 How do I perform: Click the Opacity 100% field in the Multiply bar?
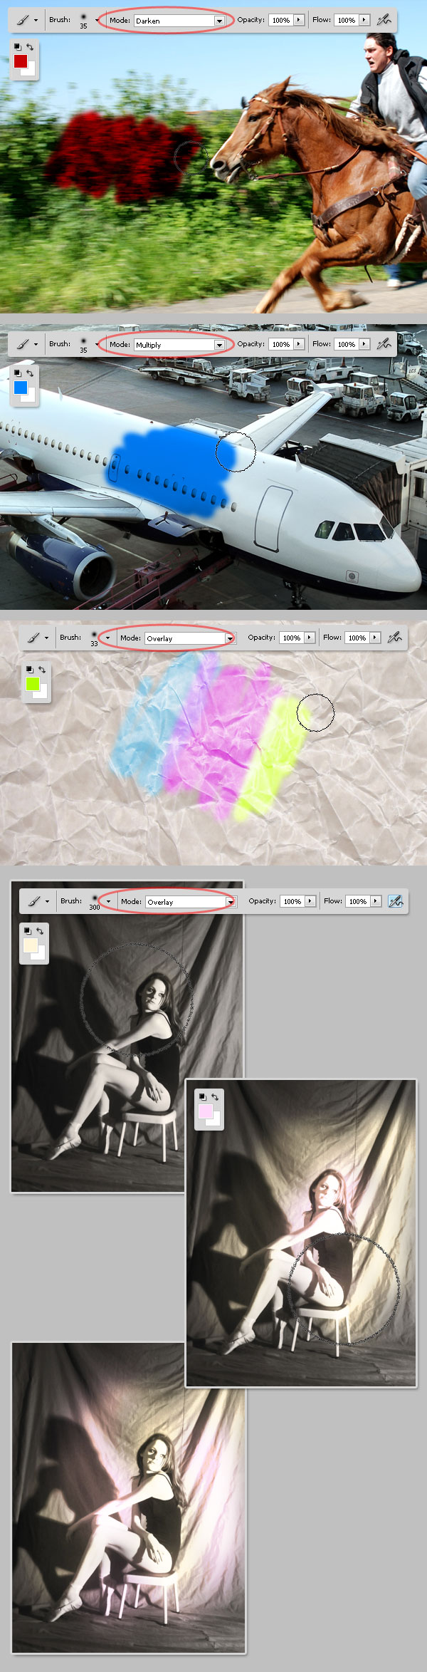pos(281,344)
